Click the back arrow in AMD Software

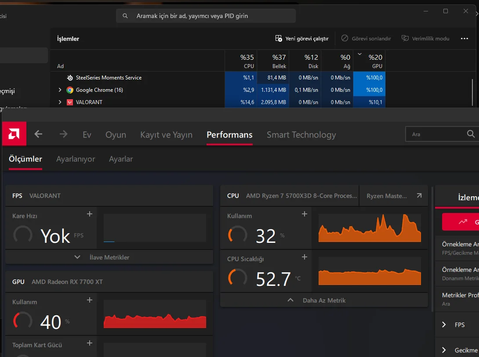39,134
